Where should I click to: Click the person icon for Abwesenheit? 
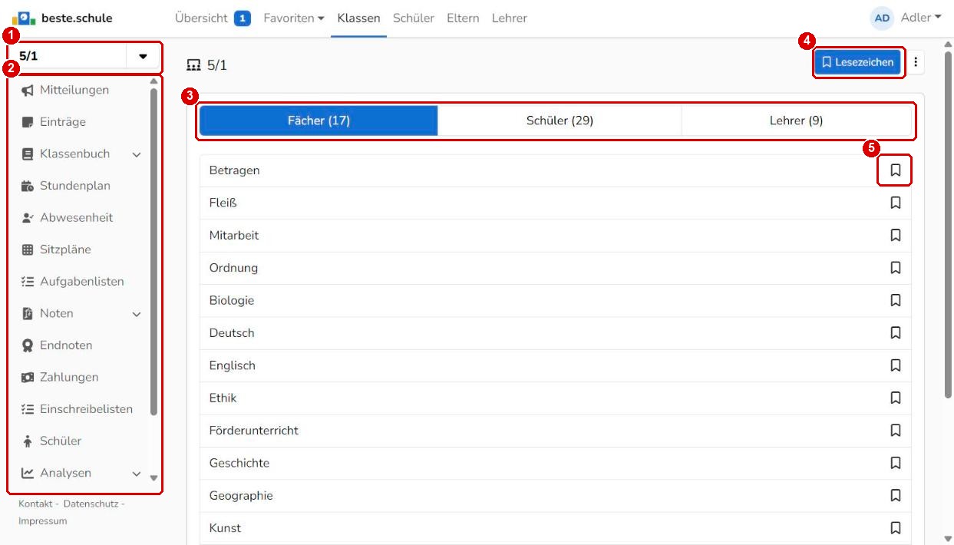click(x=28, y=218)
